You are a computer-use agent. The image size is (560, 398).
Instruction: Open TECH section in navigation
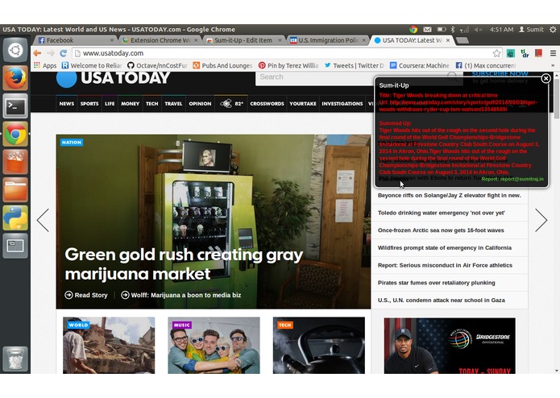(x=151, y=103)
